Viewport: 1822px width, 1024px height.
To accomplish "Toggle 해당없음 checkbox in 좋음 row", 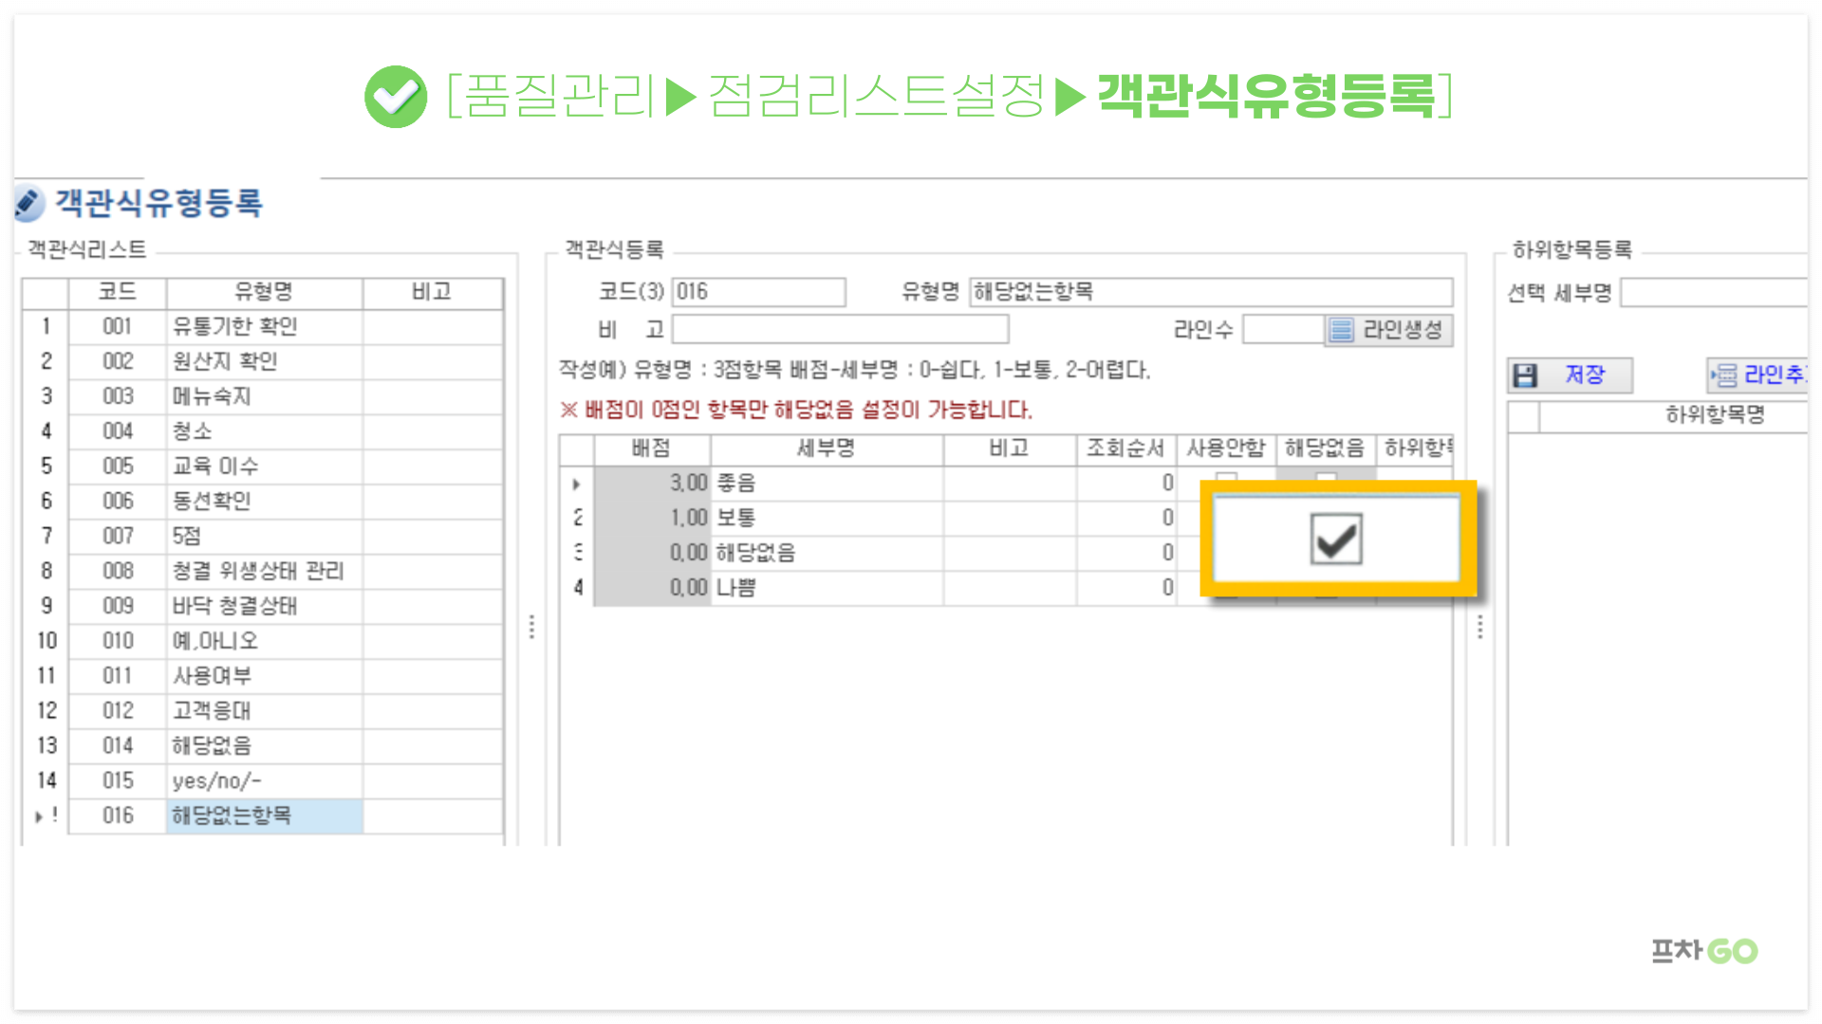I will pyautogui.click(x=1326, y=478).
